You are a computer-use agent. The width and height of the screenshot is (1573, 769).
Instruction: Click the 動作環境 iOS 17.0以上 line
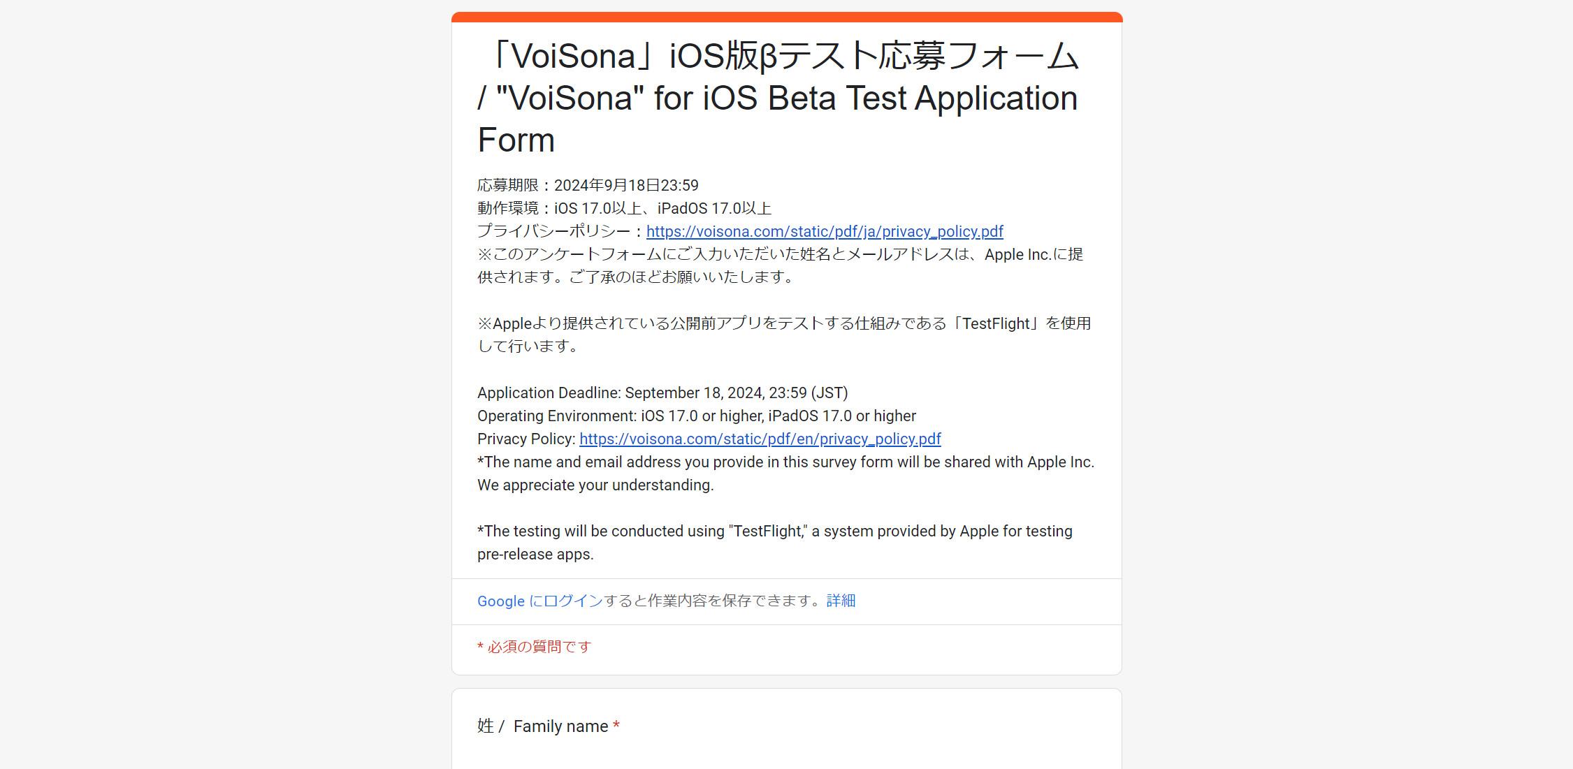tap(624, 208)
